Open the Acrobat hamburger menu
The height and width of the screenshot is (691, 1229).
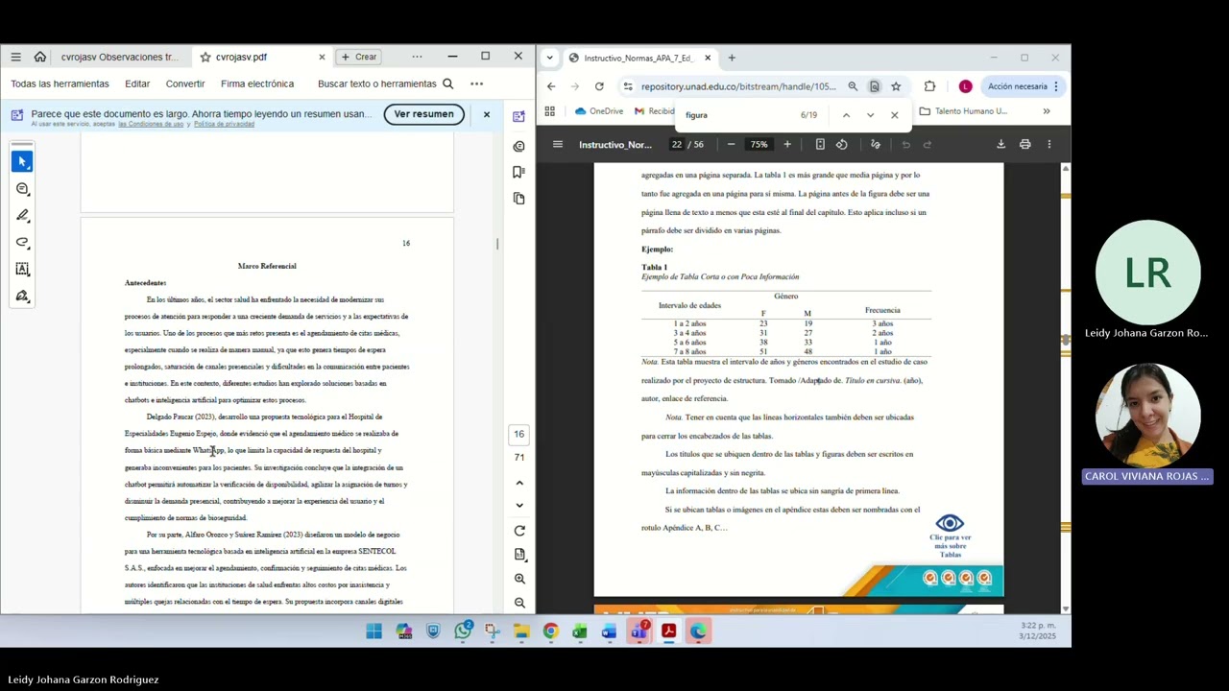[15, 57]
